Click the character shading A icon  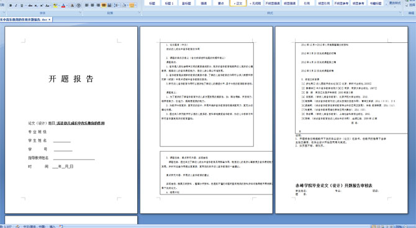point(72,6)
